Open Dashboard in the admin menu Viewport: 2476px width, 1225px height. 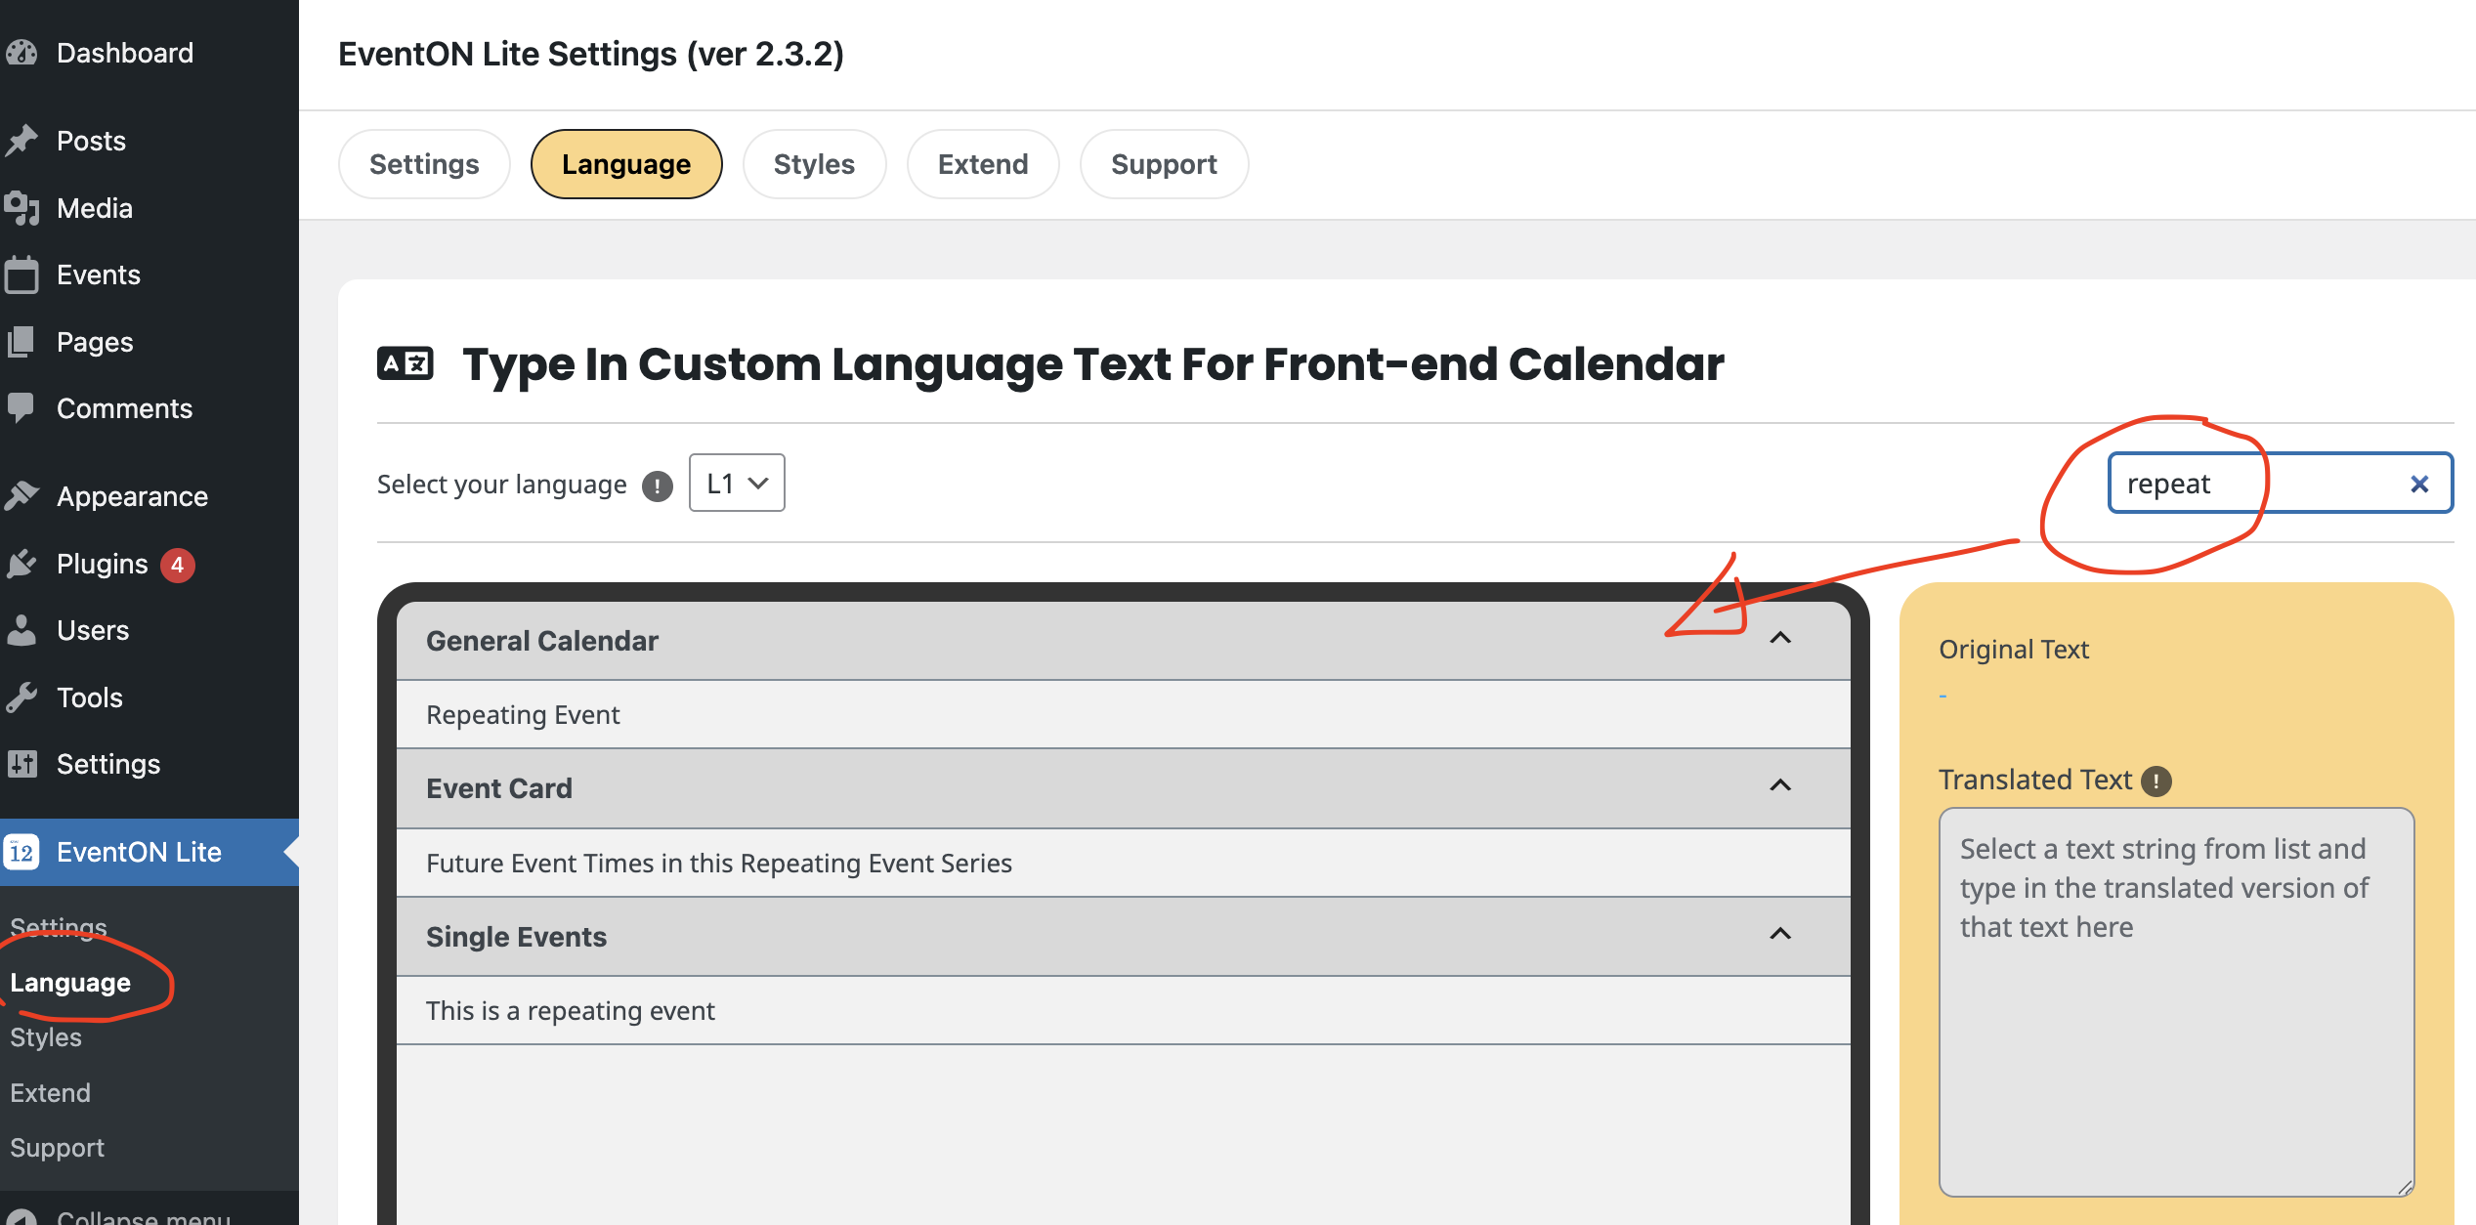pos(125,53)
